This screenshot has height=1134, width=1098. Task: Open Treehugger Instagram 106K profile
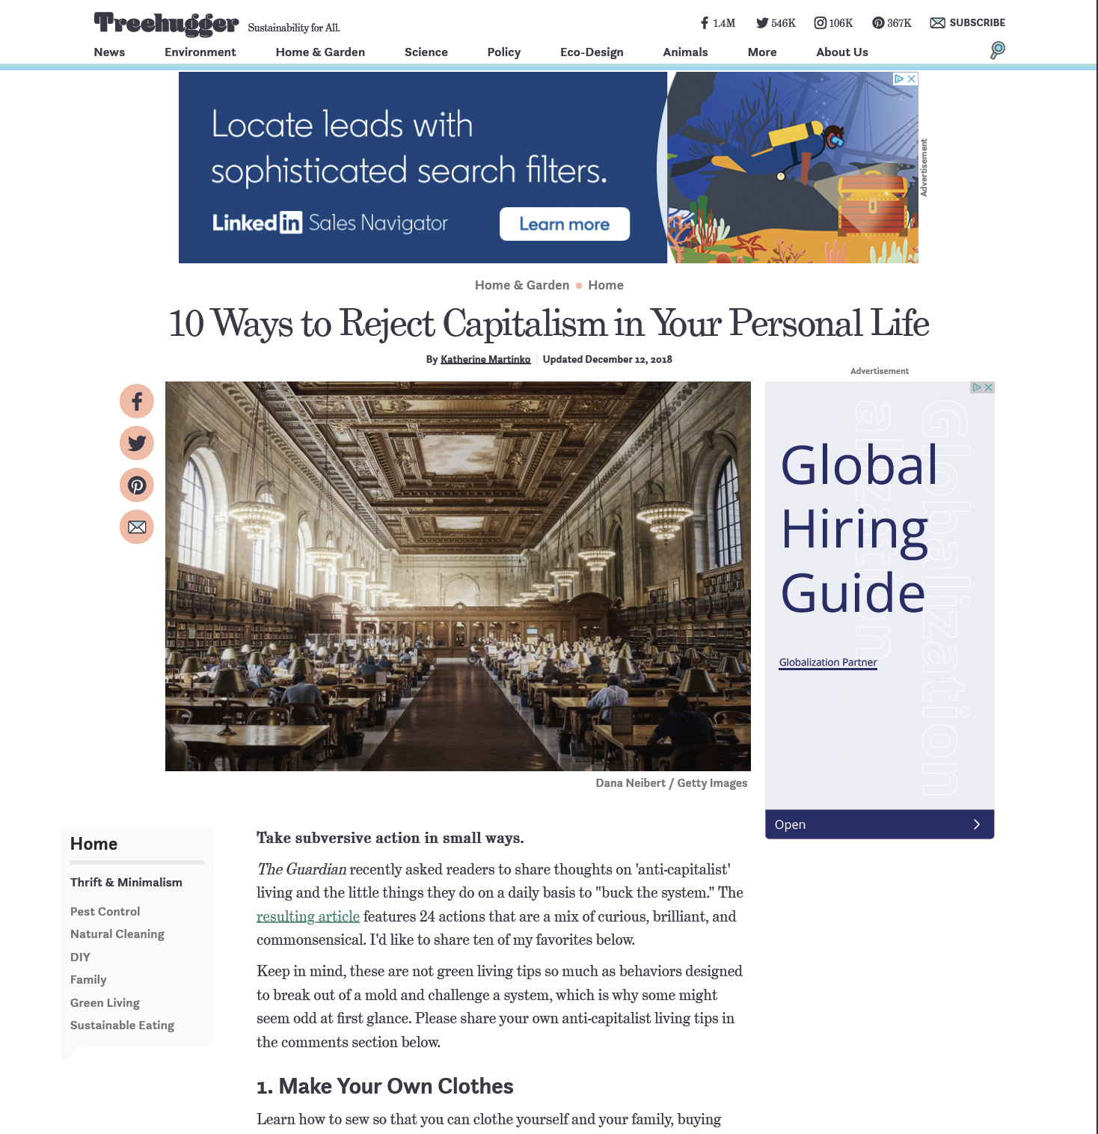833,23
